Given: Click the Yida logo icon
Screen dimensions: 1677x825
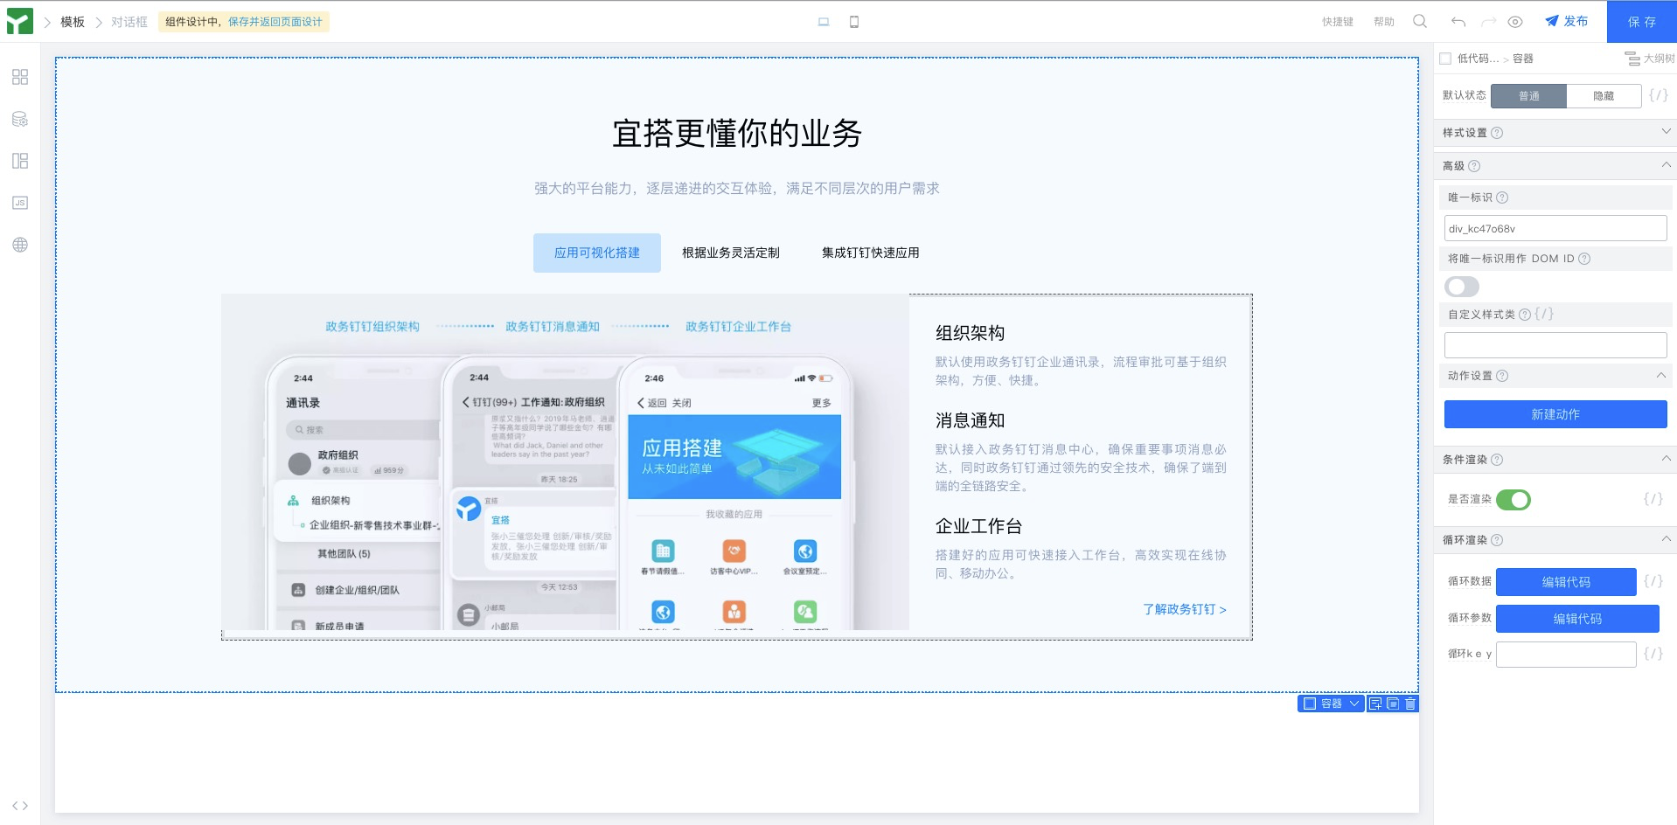Looking at the screenshot, I should (19, 21).
